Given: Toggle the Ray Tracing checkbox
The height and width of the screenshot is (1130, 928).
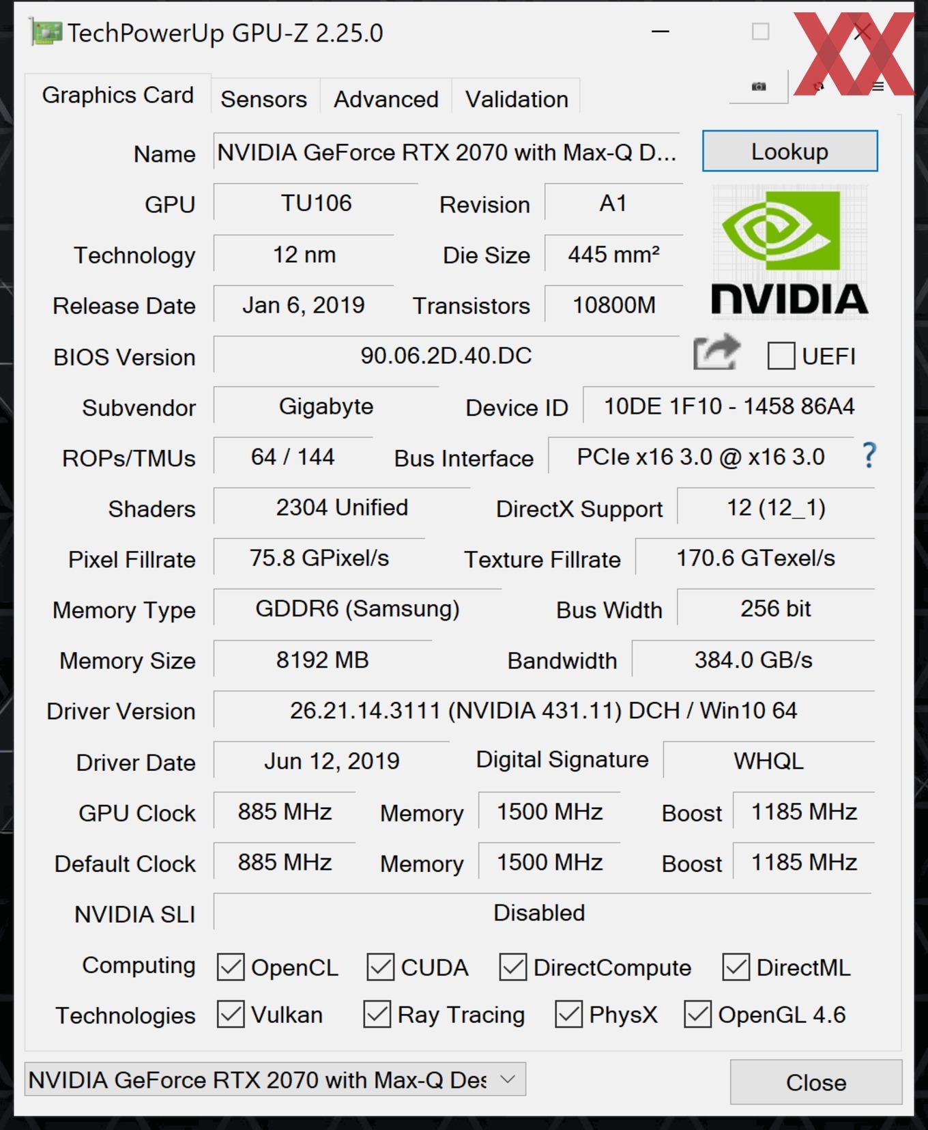Looking at the screenshot, I should [x=377, y=1015].
